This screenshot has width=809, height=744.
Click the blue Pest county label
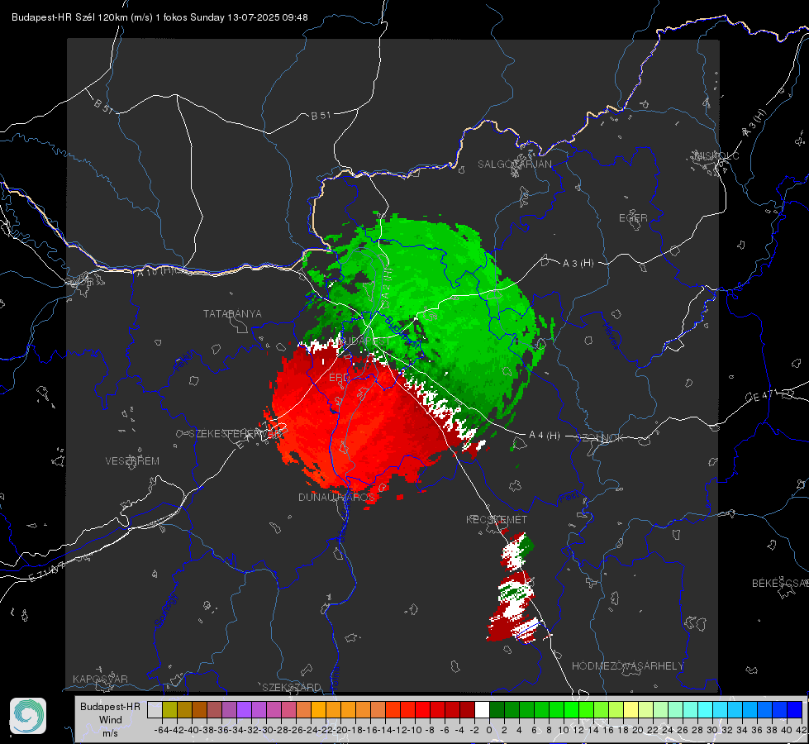click(568, 498)
